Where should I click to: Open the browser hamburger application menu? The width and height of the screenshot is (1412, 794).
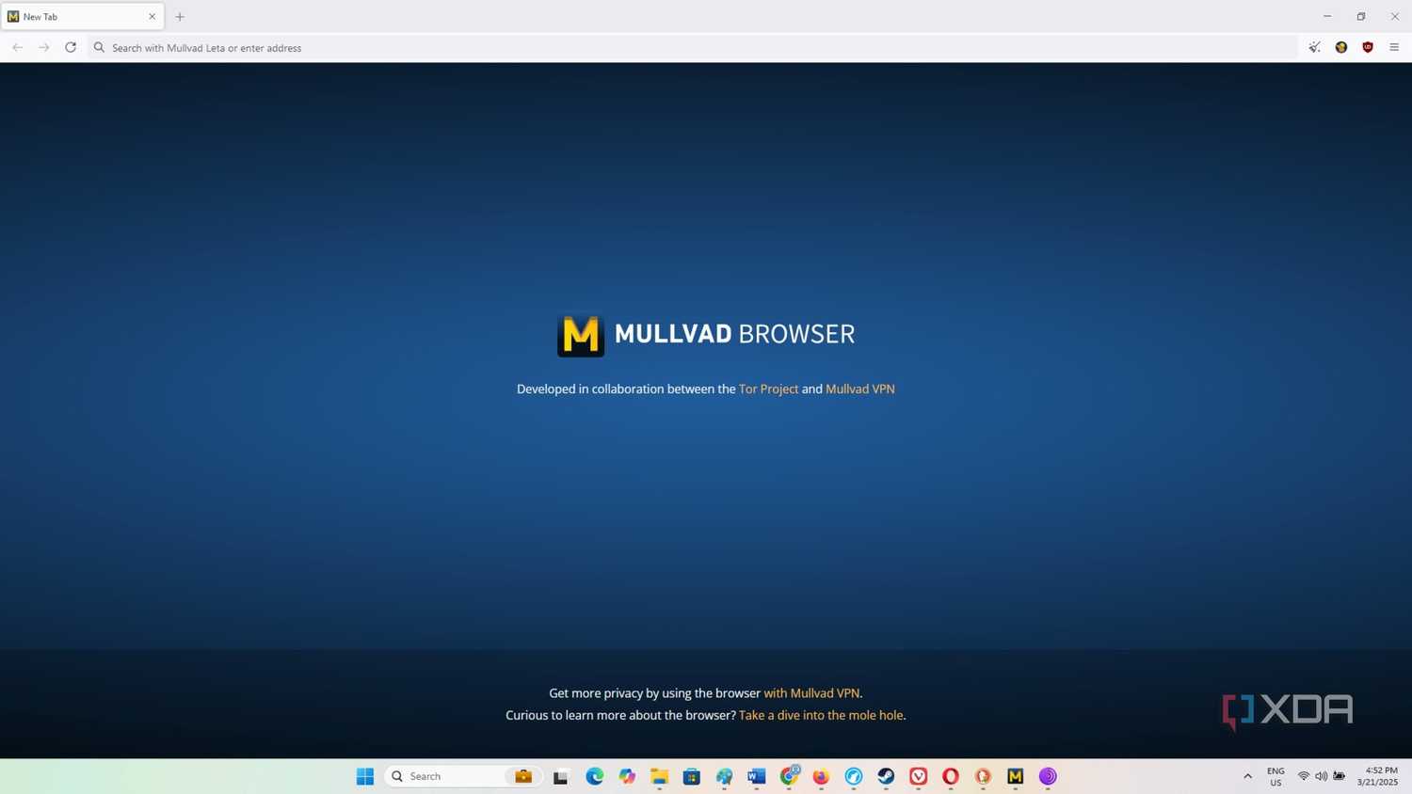(x=1394, y=47)
